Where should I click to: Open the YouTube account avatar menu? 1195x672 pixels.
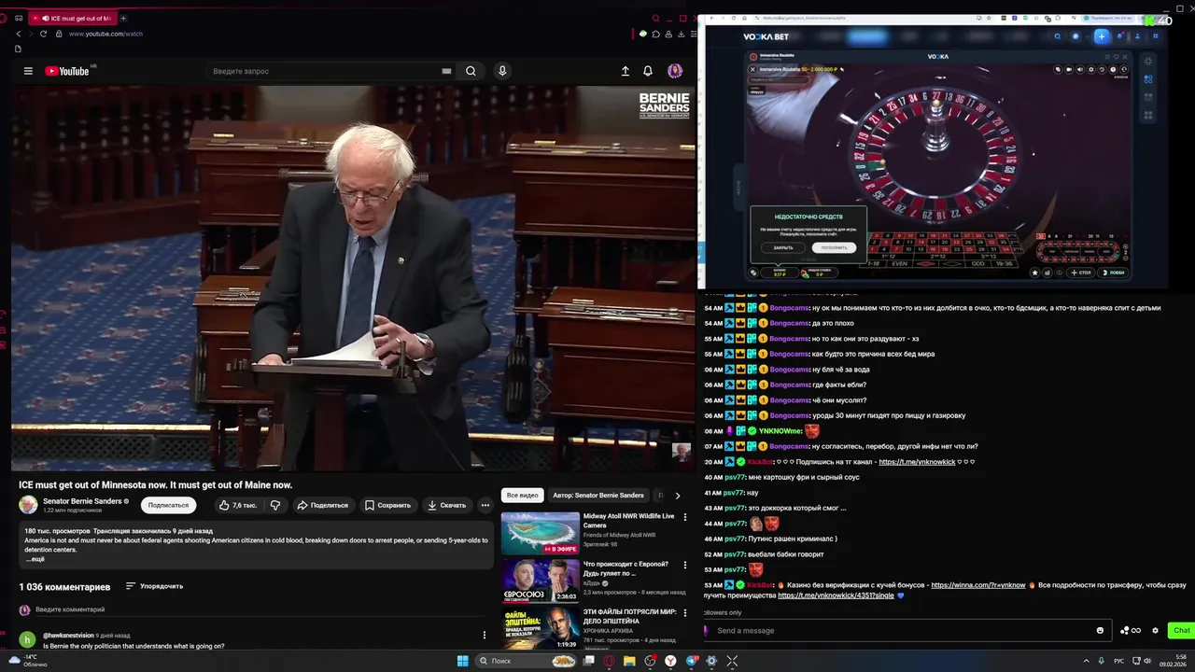point(675,71)
